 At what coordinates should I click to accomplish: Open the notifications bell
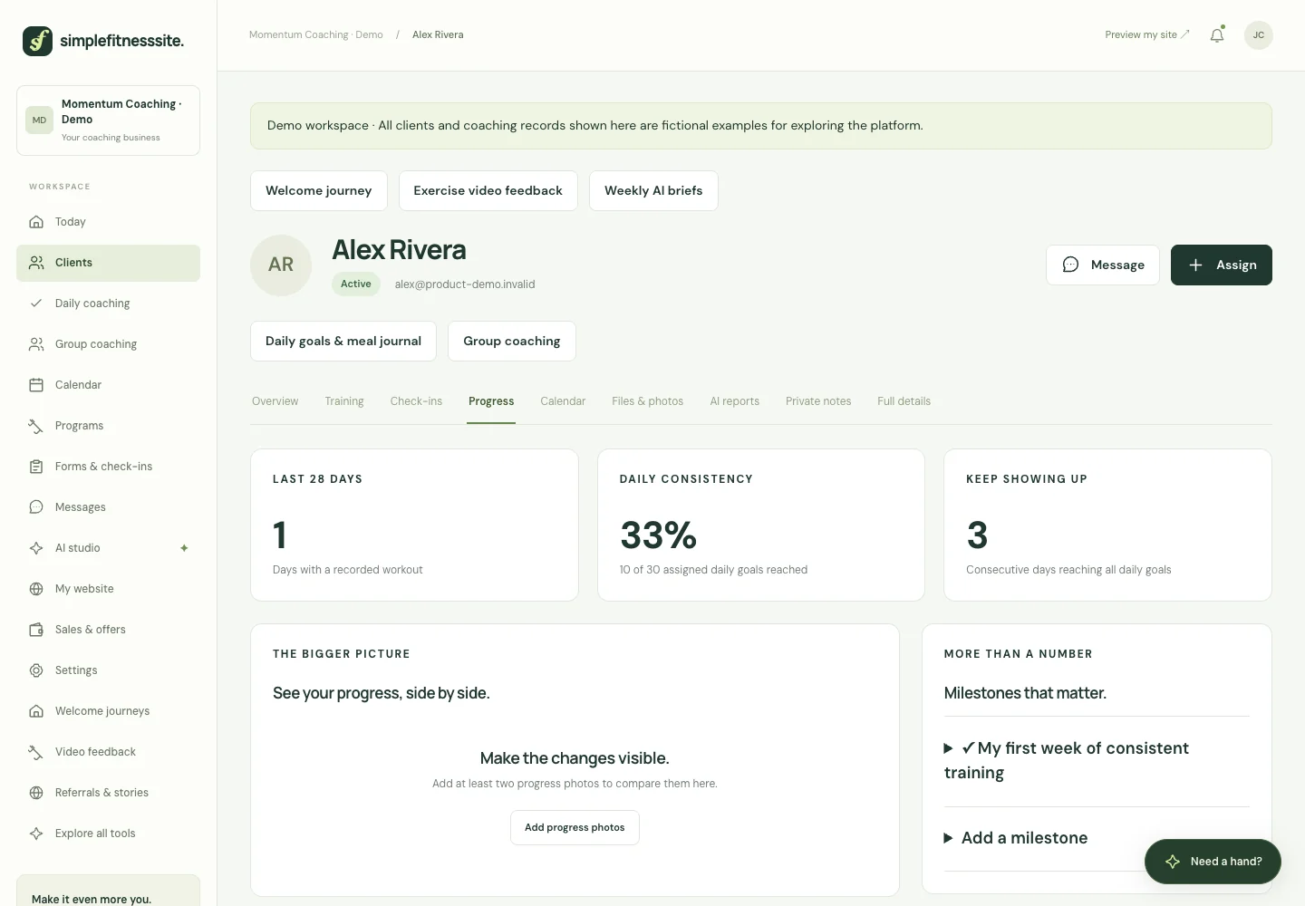[x=1217, y=35]
